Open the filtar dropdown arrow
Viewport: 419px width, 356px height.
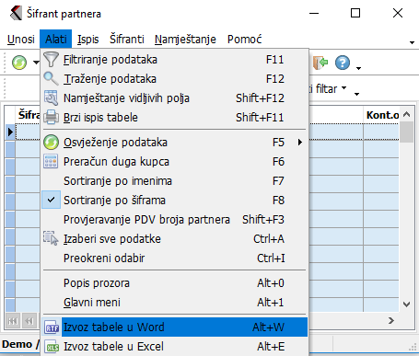tap(344, 88)
